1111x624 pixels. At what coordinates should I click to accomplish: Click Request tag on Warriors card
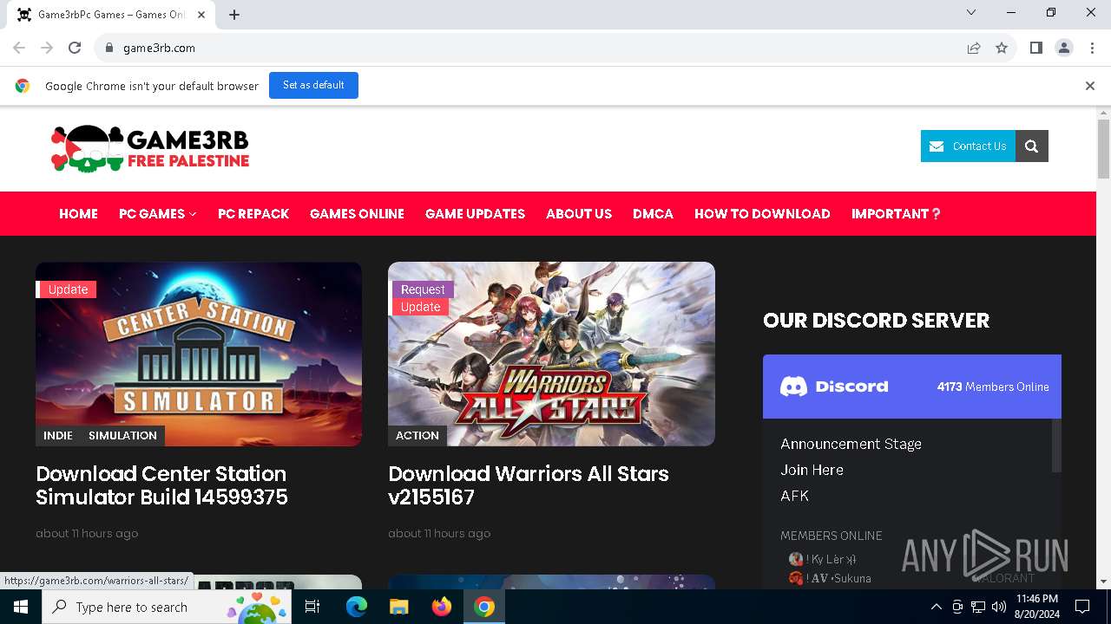(x=423, y=289)
